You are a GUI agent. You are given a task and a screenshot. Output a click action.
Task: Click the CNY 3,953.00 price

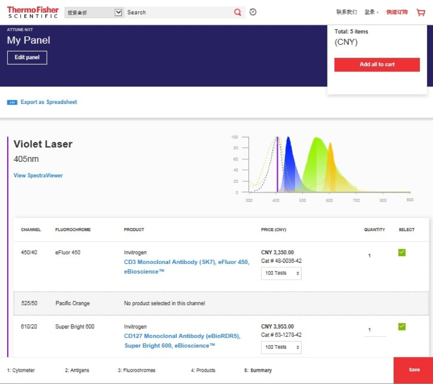point(277,327)
